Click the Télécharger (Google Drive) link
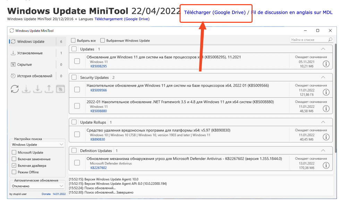Screen dimensions: 340x209 (214, 12)
